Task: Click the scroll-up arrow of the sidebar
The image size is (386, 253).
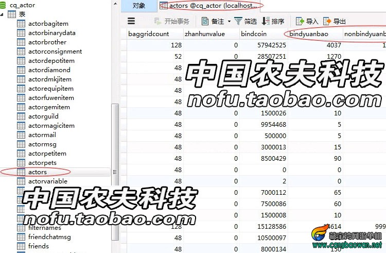Action: pyautogui.click(x=115, y=4)
